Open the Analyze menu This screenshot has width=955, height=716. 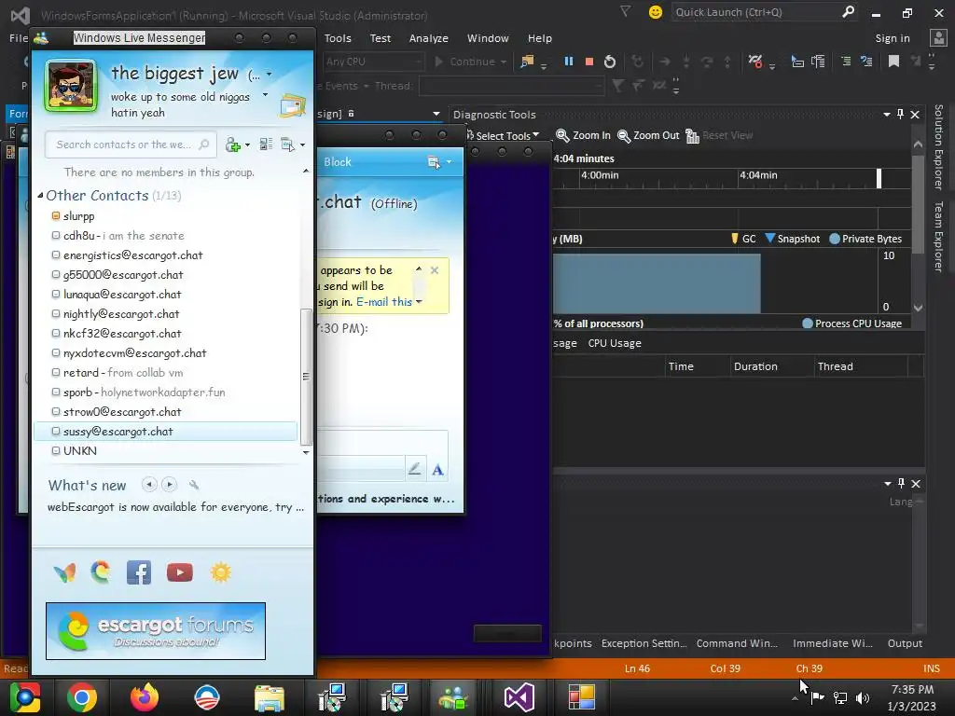(429, 37)
